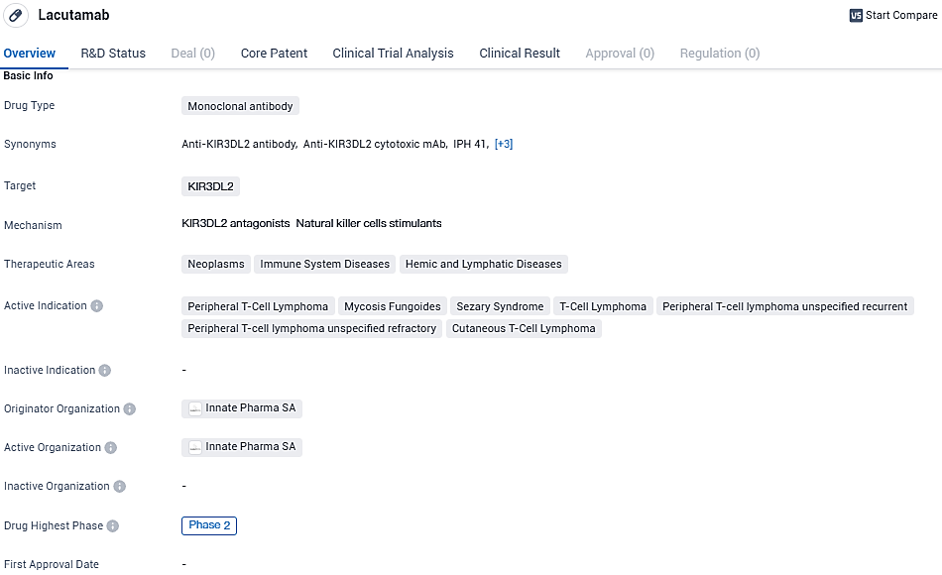Open the Clinical Trial Analysis tab
Image resolution: width=942 pixels, height=575 pixels.
393,54
